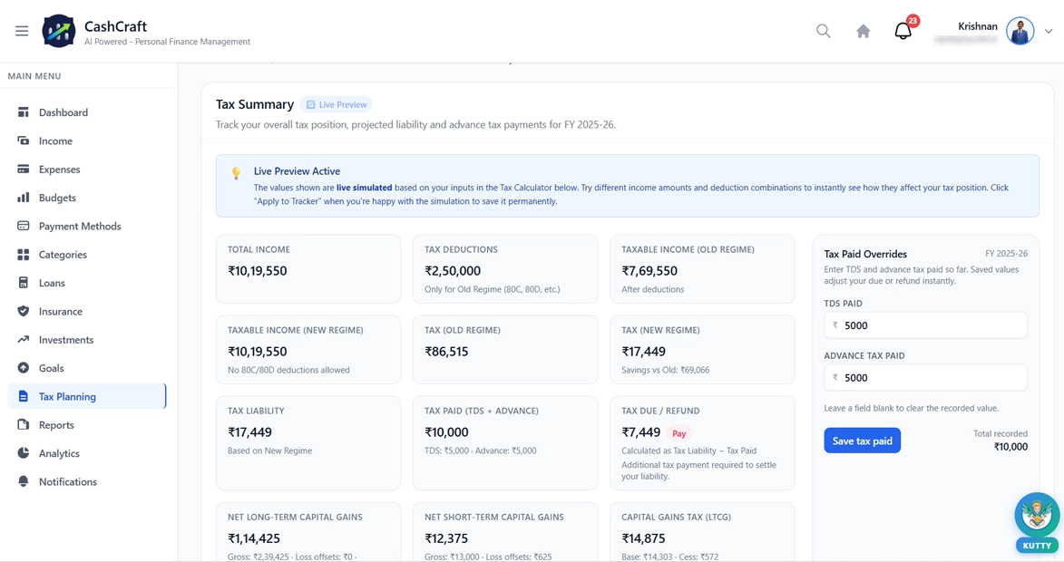Click Save tax paid button
The height and width of the screenshot is (562, 1064).
click(862, 441)
